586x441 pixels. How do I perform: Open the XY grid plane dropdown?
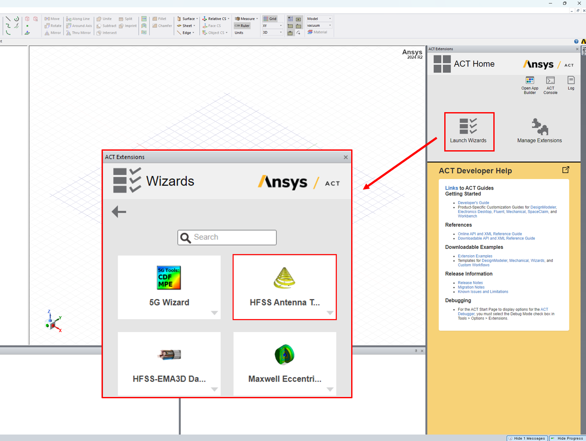tap(281, 26)
